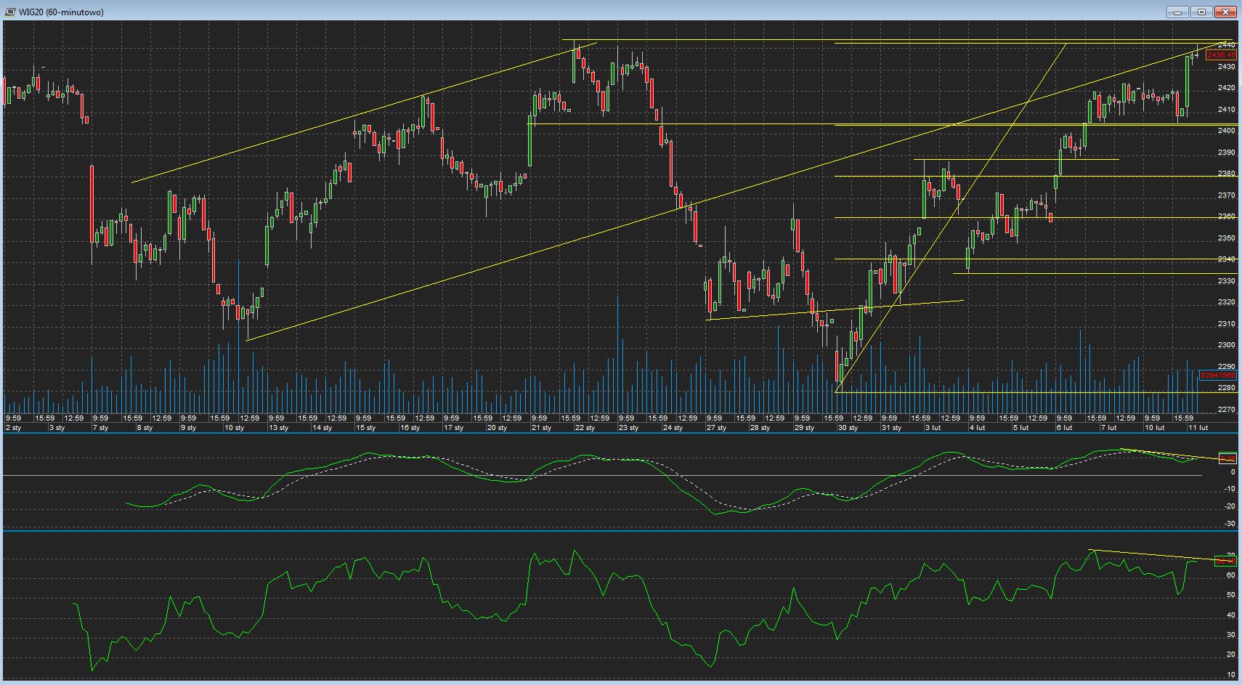This screenshot has height=685, width=1242.
Task: Click the 60 level on the bottom indicator scale
Action: tap(1230, 575)
